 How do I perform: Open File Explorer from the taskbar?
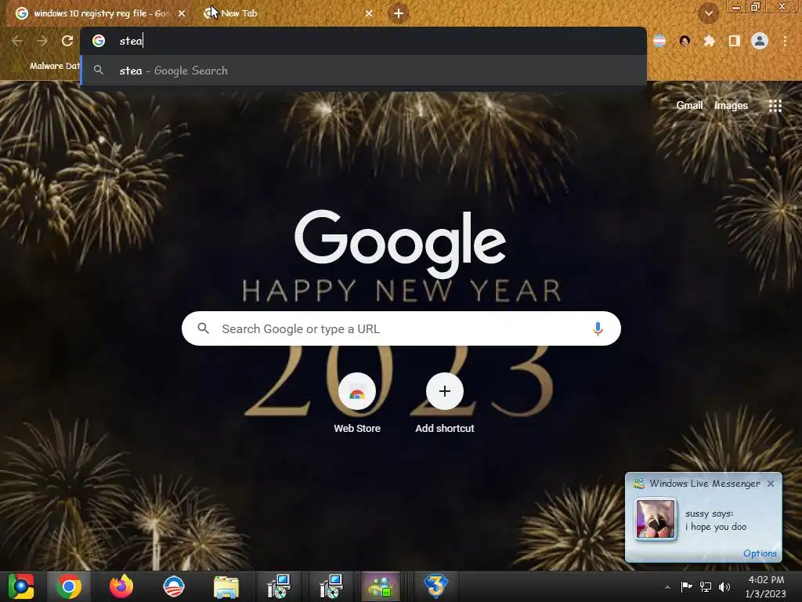tap(226, 586)
